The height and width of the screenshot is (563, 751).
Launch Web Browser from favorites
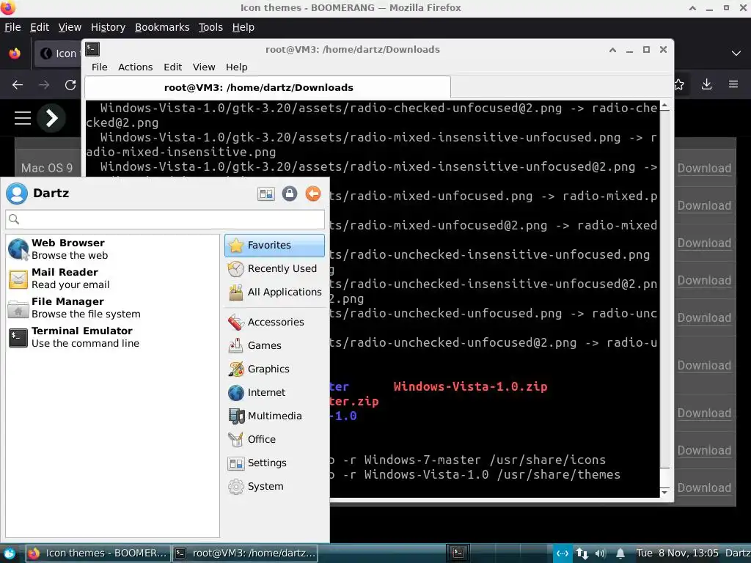[x=113, y=249]
